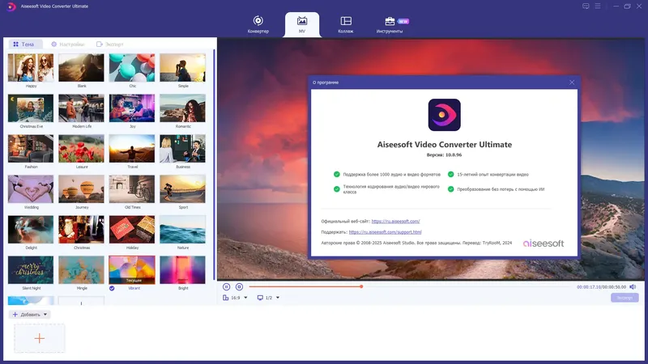This screenshot has width=648, height=364.
Task: Stop the video preview
Action: click(x=239, y=286)
